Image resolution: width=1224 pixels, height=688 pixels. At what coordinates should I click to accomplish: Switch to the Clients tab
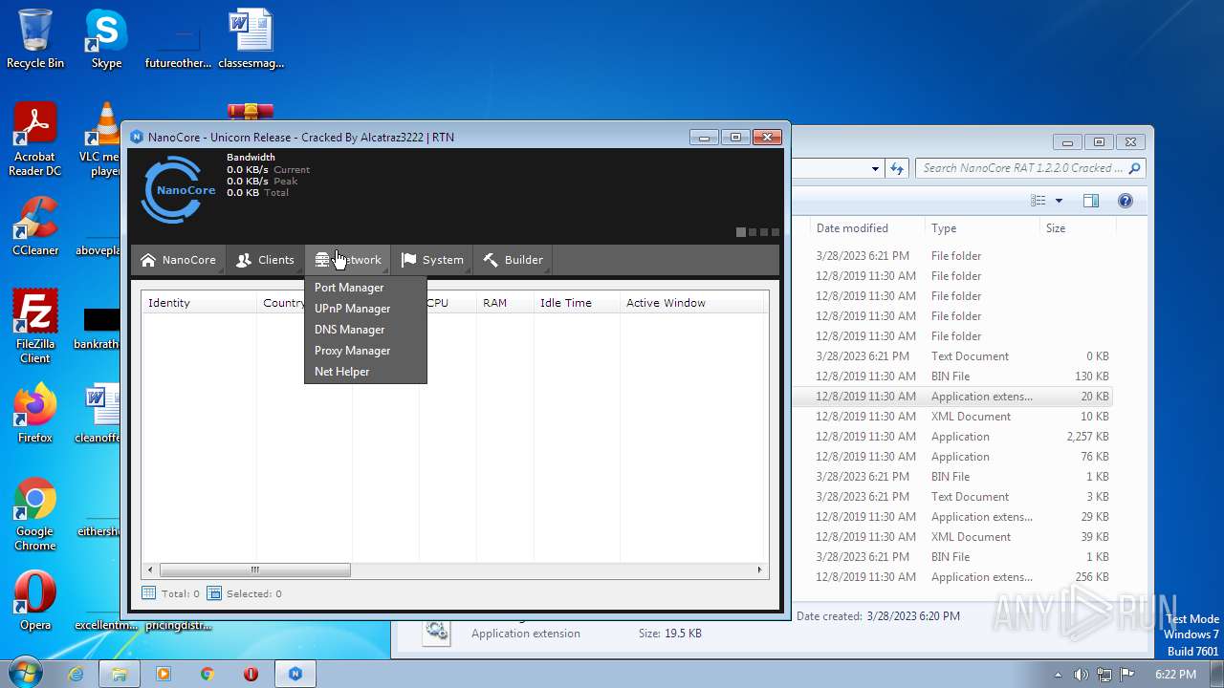click(x=265, y=260)
